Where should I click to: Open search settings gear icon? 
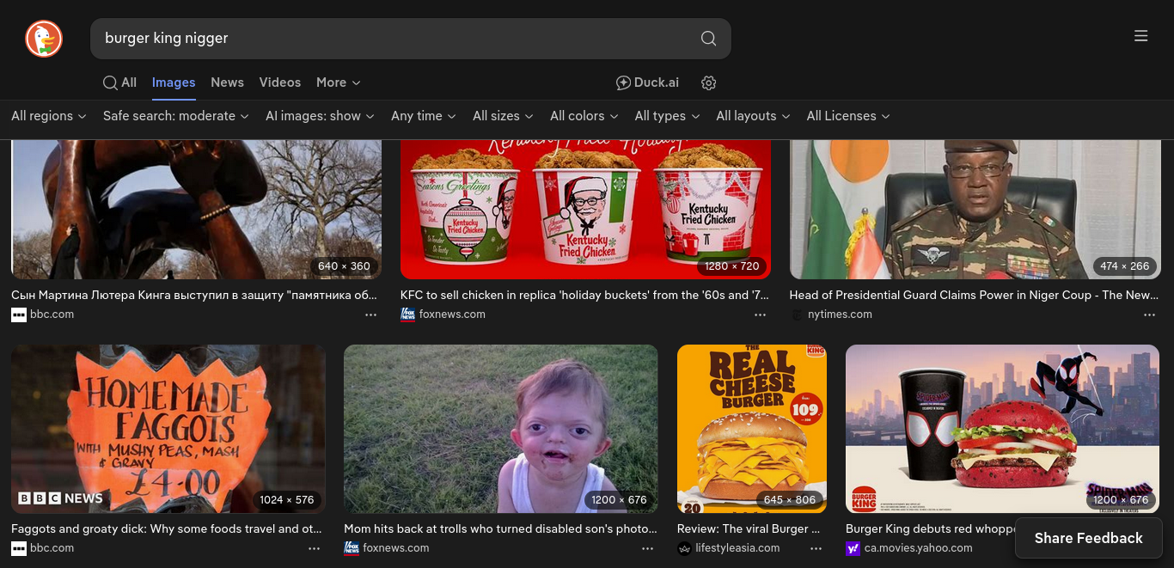(709, 83)
